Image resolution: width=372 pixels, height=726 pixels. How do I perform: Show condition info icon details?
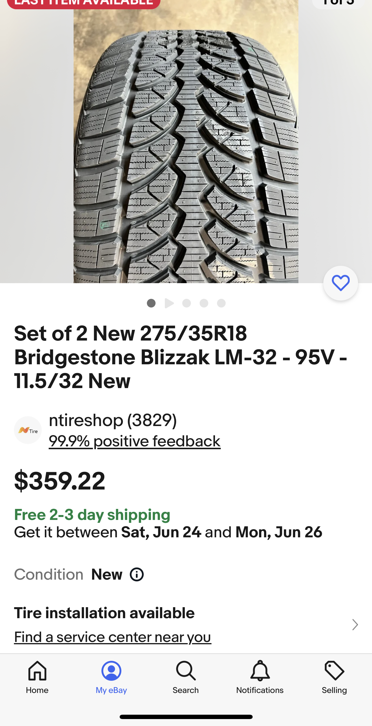137,574
